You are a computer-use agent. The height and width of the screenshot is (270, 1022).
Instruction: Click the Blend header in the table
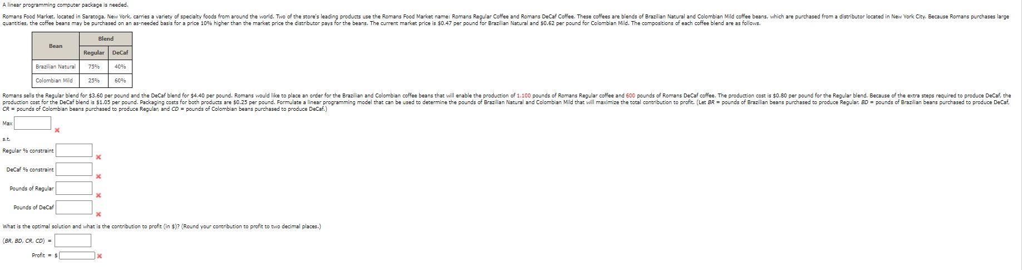(106, 39)
